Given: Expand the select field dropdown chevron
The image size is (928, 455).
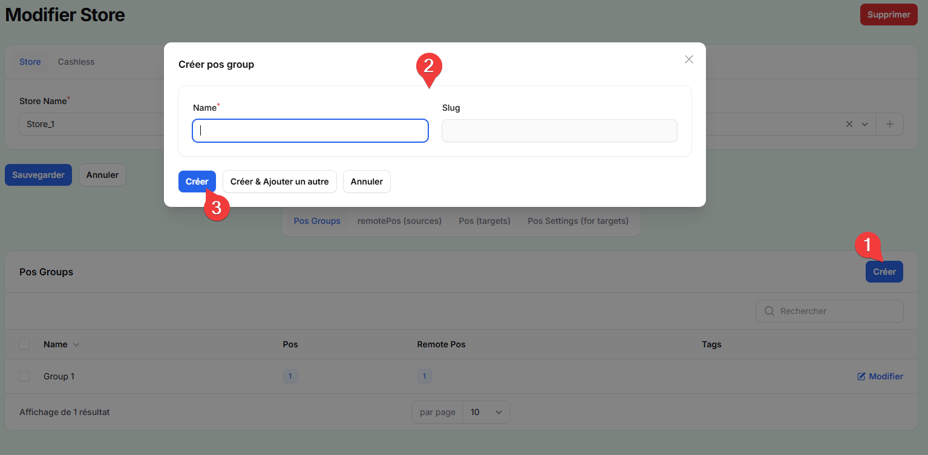Looking at the screenshot, I should [x=865, y=124].
